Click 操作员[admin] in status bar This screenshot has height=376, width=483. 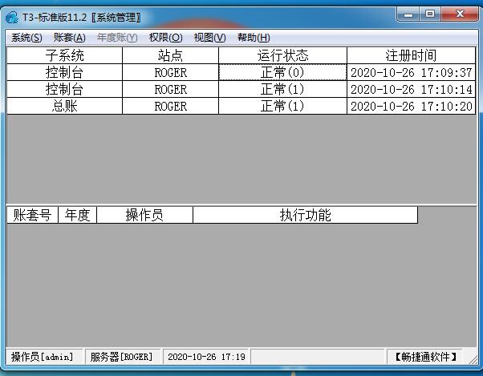tap(44, 357)
